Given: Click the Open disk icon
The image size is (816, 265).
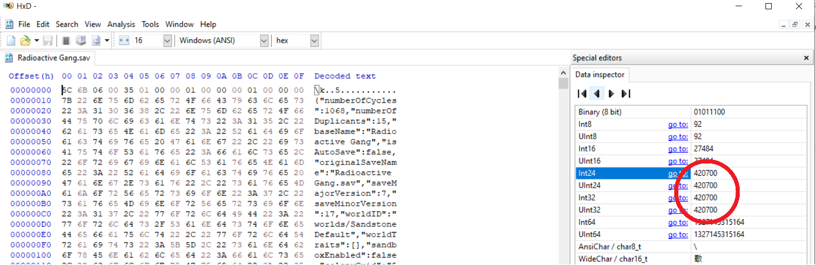Looking at the screenshot, I should 81,40.
